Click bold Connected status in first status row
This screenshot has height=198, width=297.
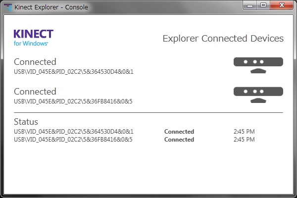(179, 132)
